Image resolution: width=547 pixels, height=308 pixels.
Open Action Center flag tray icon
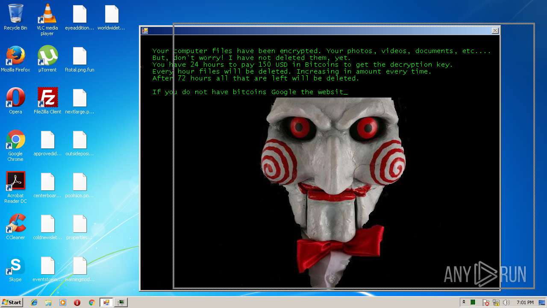[486, 302]
